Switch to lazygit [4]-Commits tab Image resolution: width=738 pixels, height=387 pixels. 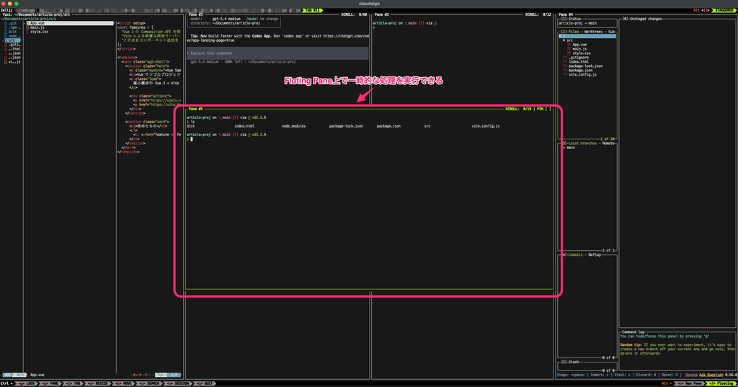572,254
